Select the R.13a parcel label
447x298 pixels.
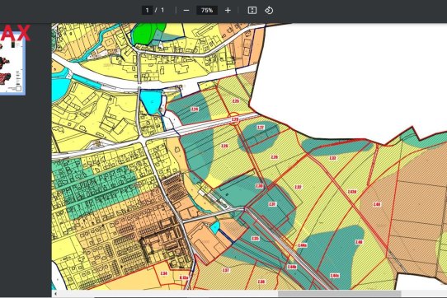184,277
